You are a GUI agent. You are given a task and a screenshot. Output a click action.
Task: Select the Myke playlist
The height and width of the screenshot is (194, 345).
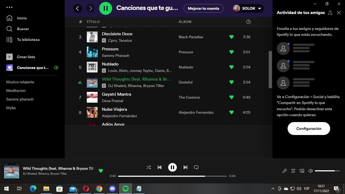click(x=11, y=108)
